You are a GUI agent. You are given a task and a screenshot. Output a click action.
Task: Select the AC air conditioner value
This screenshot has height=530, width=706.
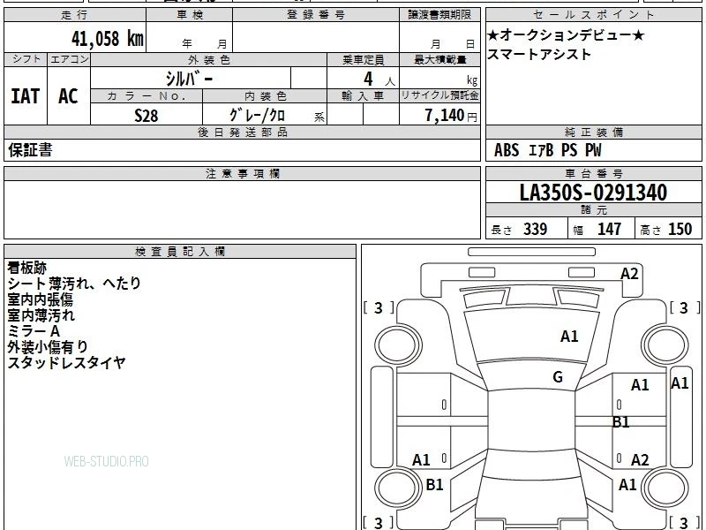(68, 96)
